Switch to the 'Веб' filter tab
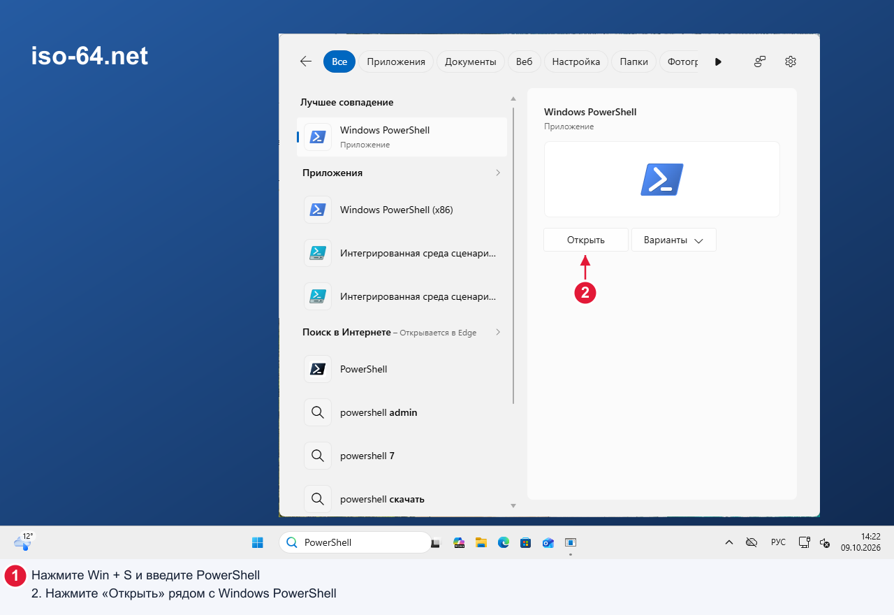The width and height of the screenshot is (894, 615). click(525, 61)
